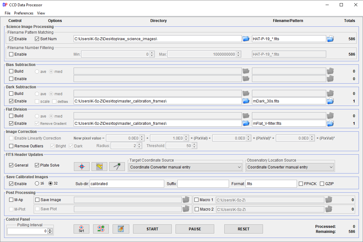Select the 16-bit save radio button

coord(37,184)
